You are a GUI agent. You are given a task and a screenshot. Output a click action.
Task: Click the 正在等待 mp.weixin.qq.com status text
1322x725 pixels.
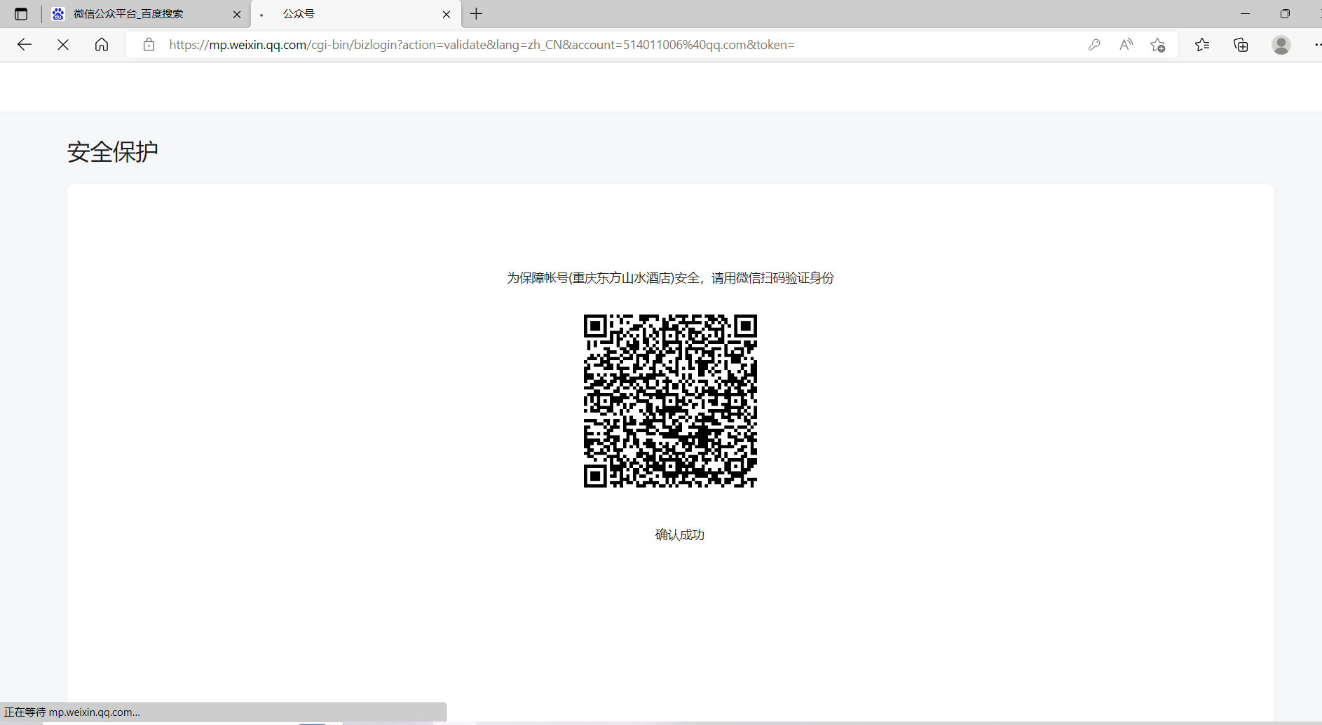[x=72, y=712]
